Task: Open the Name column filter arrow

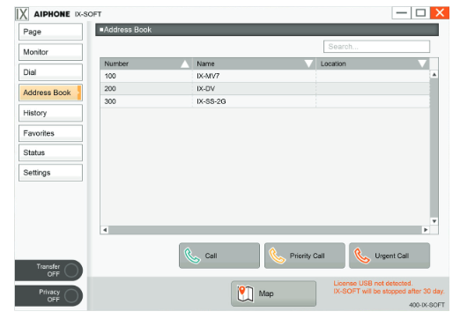Action: (308, 63)
